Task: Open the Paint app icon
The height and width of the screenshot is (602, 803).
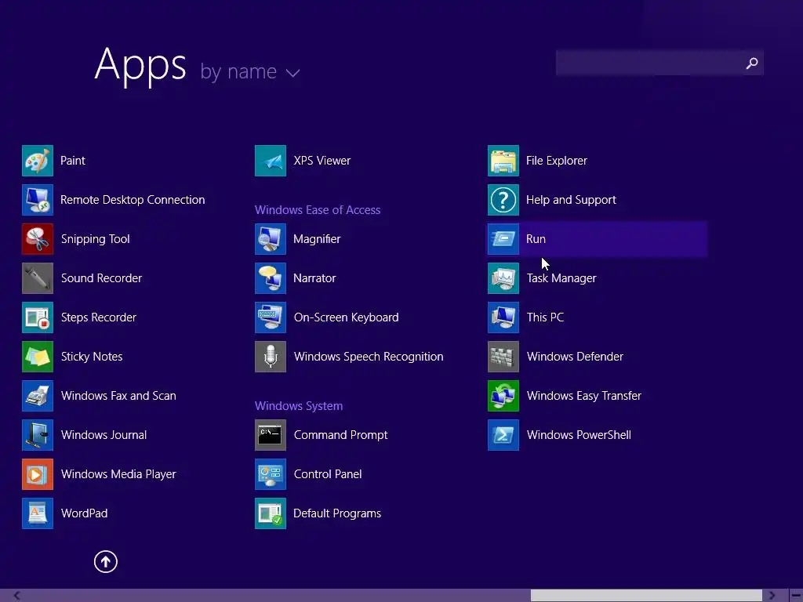Action: pos(38,161)
